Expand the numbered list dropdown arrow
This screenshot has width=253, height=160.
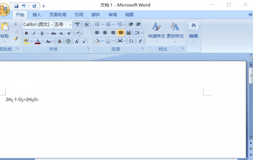[x=114, y=24]
